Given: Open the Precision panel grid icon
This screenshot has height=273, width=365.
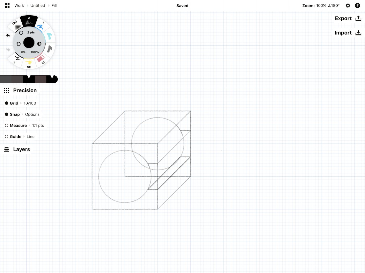Looking at the screenshot, I should click(7, 90).
